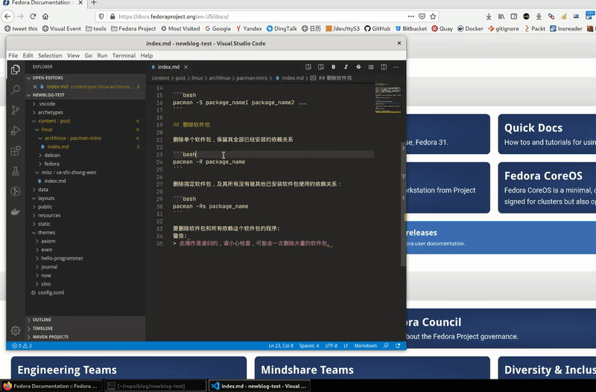Image resolution: width=596 pixels, height=392 pixels.
Task: Bookmark this page with the star
Action: [433, 16]
